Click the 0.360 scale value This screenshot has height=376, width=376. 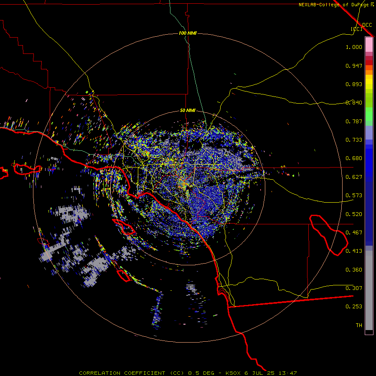(354, 270)
